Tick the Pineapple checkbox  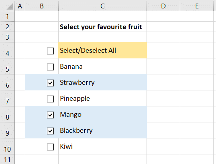(50, 99)
